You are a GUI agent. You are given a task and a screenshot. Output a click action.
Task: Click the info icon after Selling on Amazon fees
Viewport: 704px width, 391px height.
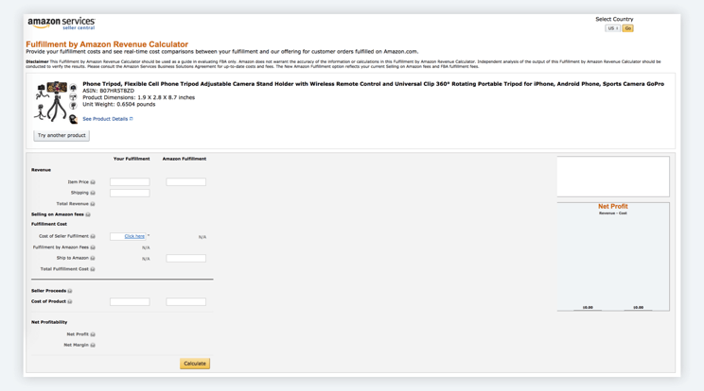88,214
